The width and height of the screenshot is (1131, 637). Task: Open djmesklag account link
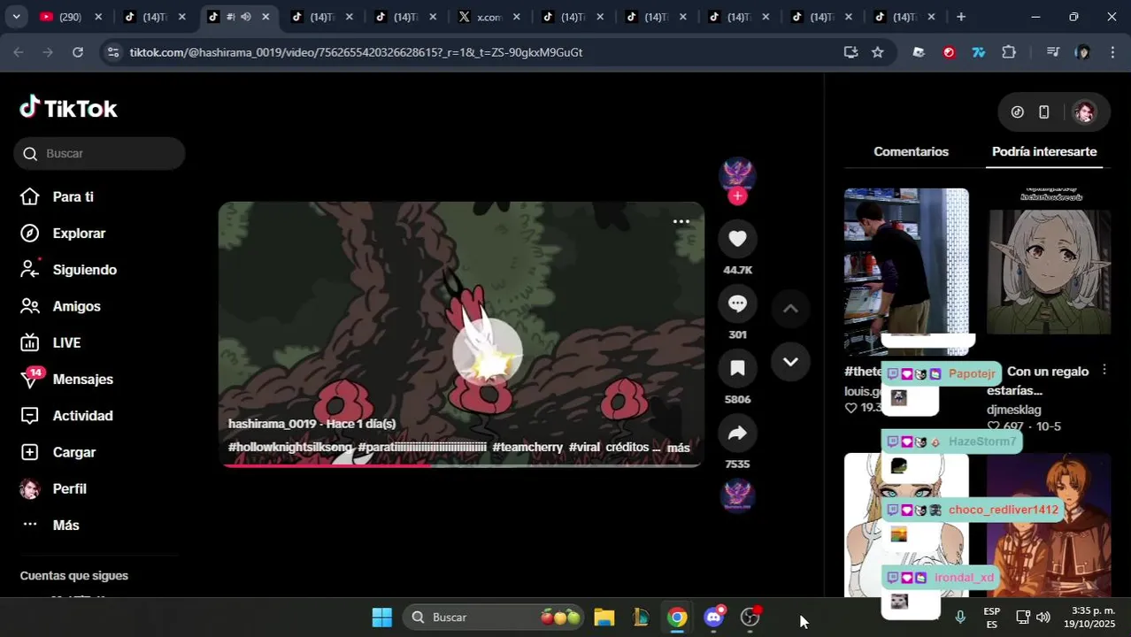[1014, 410]
